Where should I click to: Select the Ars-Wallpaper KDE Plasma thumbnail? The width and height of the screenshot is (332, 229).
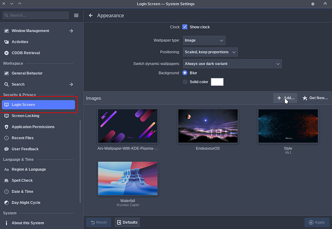(128, 126)
